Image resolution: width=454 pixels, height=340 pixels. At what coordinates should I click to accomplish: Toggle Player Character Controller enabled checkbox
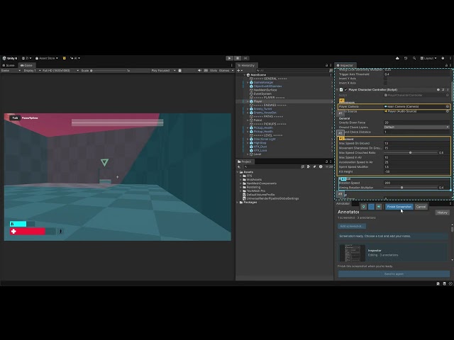pyautogui.click(x=345, y=90)
